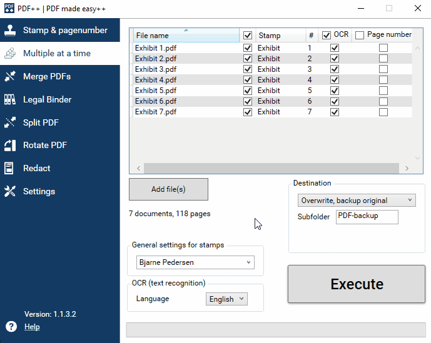Image resolution: width=431 pixels, height=343 pixels.
Task: Click the Multiple at a time icon
Action: click(10, 53)
